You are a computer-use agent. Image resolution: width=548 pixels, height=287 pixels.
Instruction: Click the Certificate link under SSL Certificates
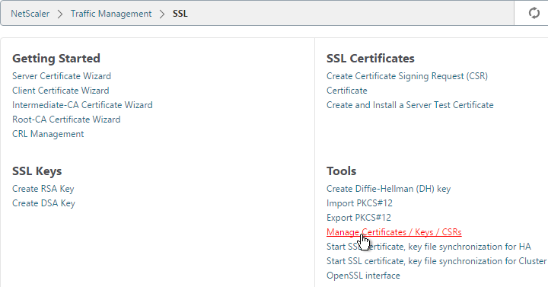(347, 91)
